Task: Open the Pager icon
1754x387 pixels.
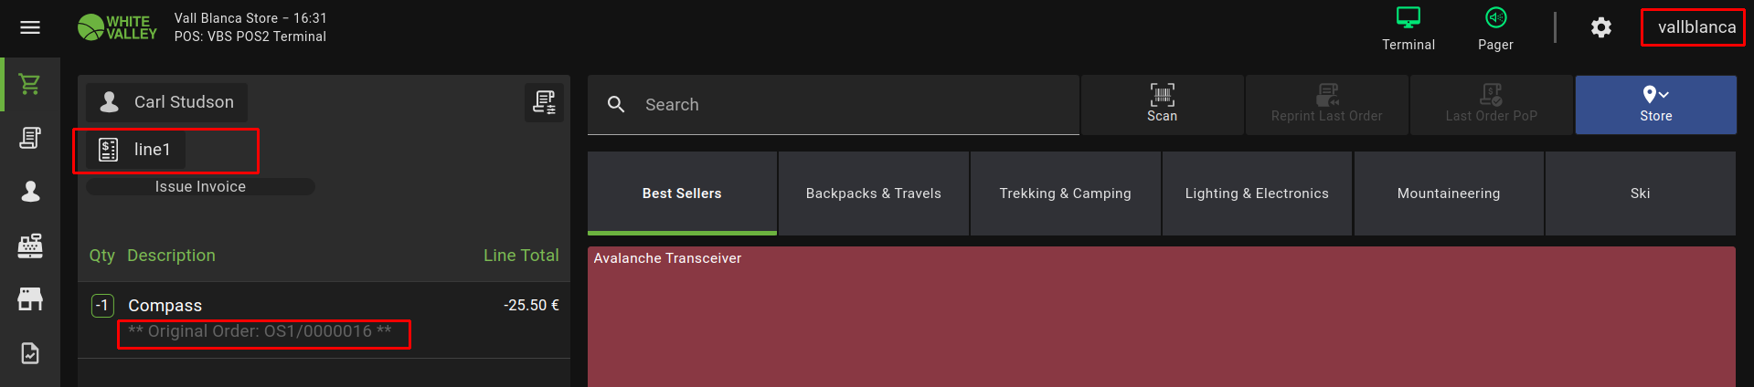Action: 1495,28
